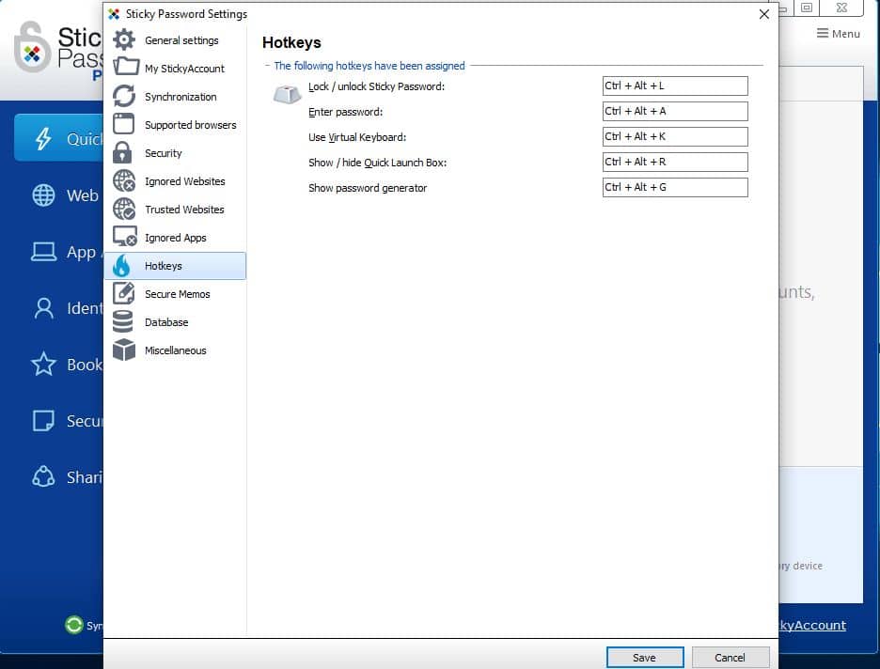The width and height of the screenshot is (880, 669).
Task: Click the Lock/unlock Sticky Password hotkey field
Action: pyautogui.click(x=675, y=86)
